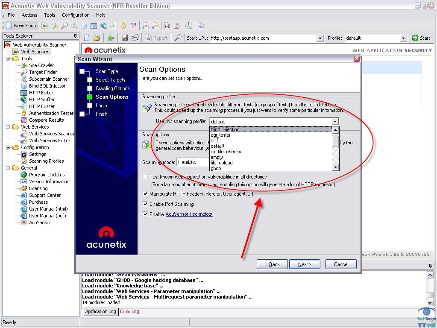Open HTTP Editor from the top toolbar
The width and height of the screenshot is (437, 328).
(94, 26)
